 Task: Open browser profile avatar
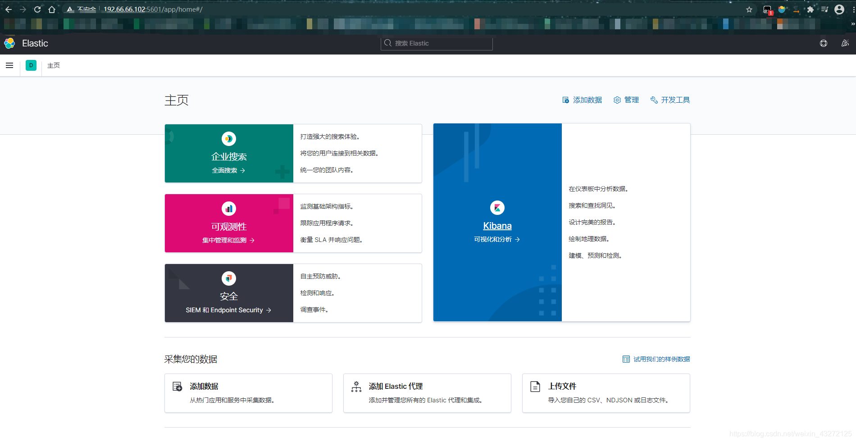839,9
